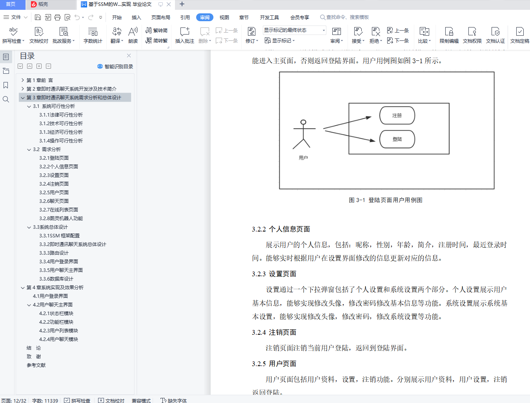Click the batch correction service (批改服务) icon

coord(63,35)
